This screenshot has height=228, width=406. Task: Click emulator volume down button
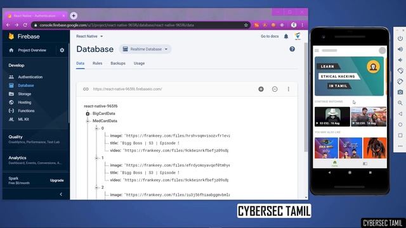[x=400, y=60]
